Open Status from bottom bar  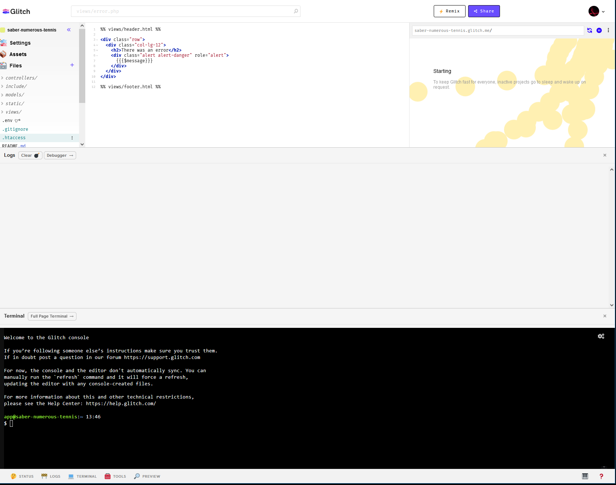pyautogui.click(x=22, y=476)
